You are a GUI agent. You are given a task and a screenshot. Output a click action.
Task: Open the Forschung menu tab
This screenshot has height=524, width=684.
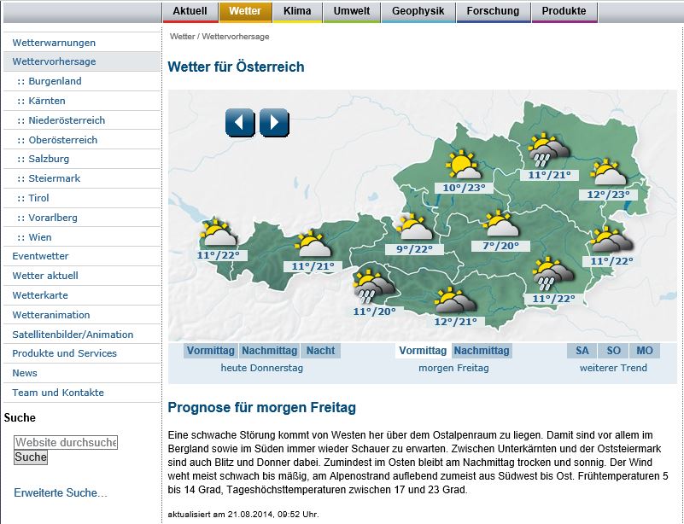(x=493, y=12)
